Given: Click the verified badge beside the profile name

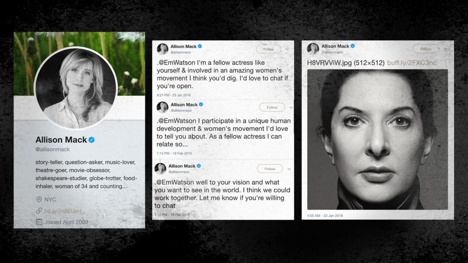Looking at the screenshot, I should click(x=92, y=140).
